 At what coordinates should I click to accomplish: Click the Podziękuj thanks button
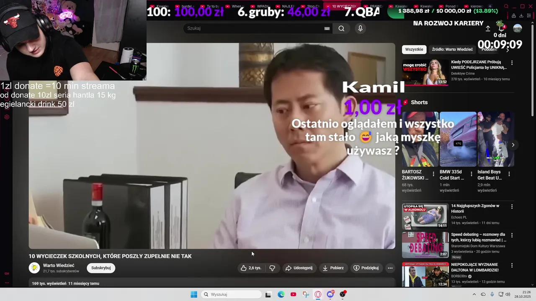(x=366, y=268)
